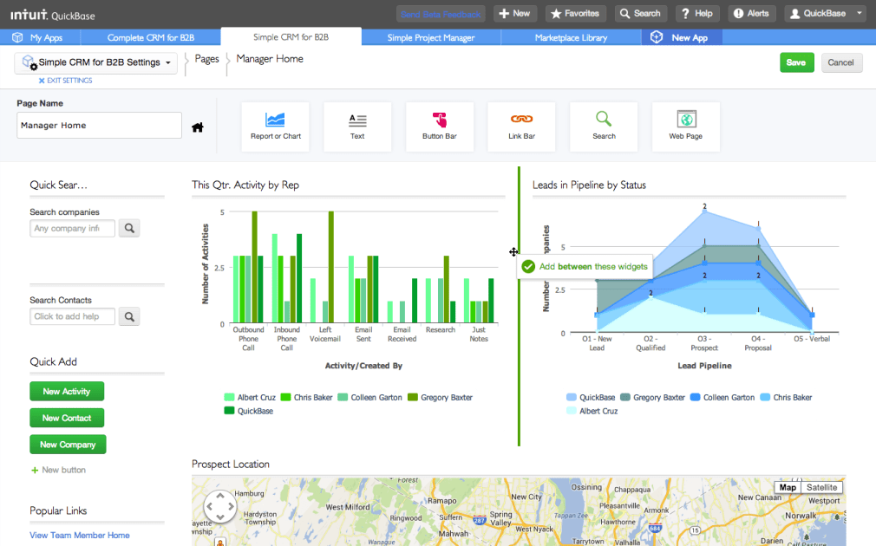
Task: Select the Web Page widget icon
Action: [x=685, y=126]
